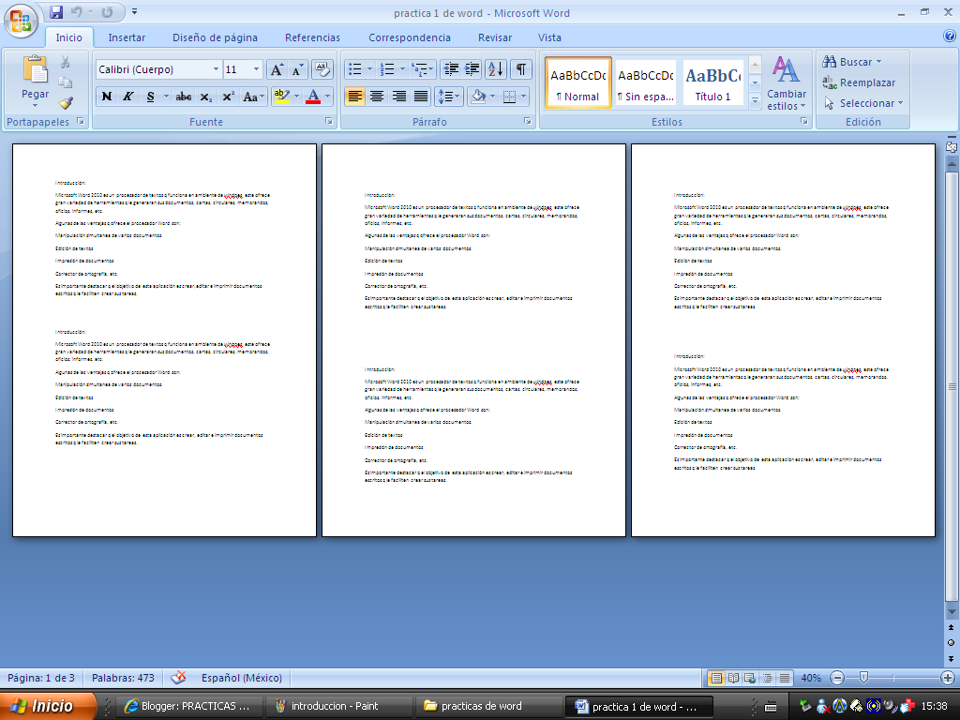
Task: Apply subscript formatting
Action: pos(206,97)
